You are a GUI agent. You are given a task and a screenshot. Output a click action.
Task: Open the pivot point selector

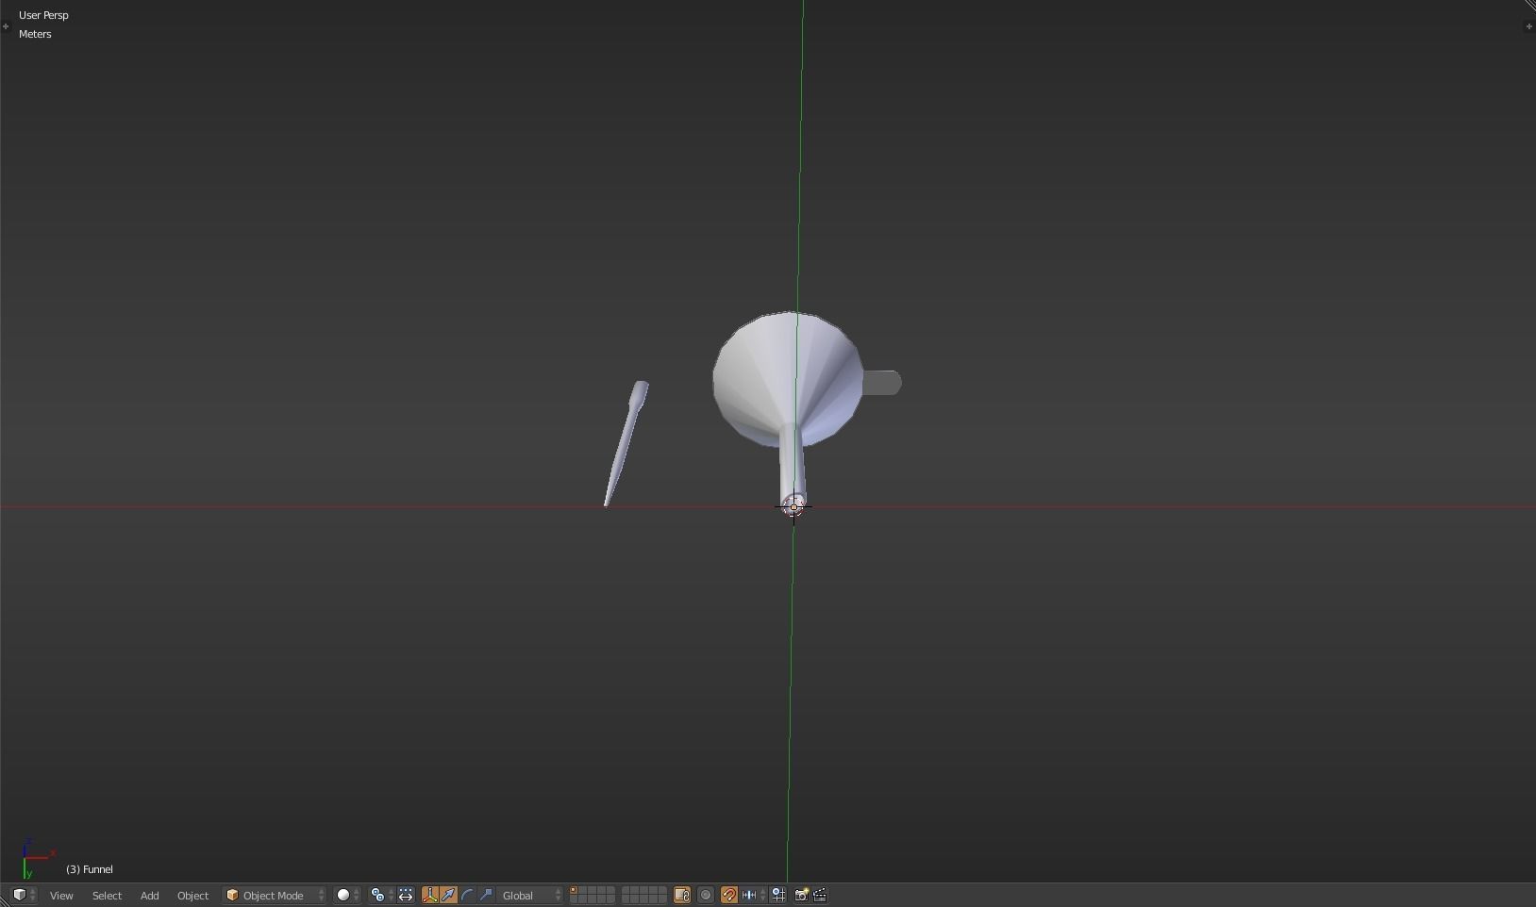(381, 895)
